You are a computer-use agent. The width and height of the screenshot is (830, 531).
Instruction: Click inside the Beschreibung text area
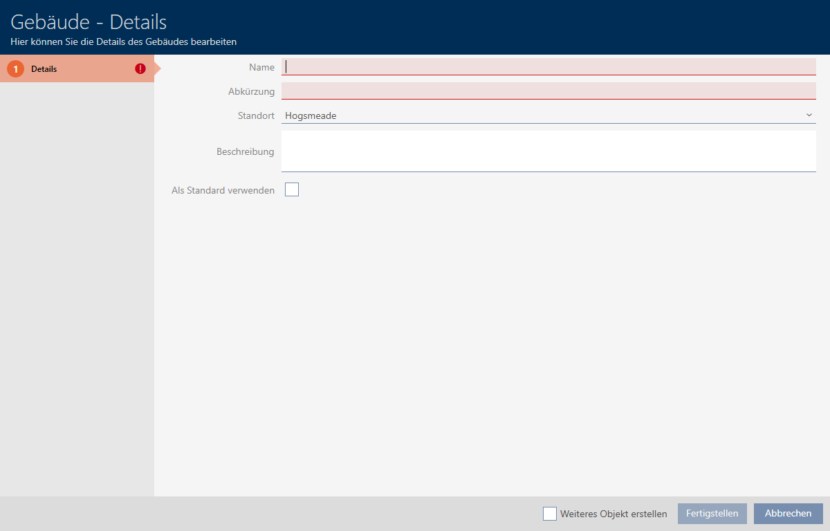(548, 151)
